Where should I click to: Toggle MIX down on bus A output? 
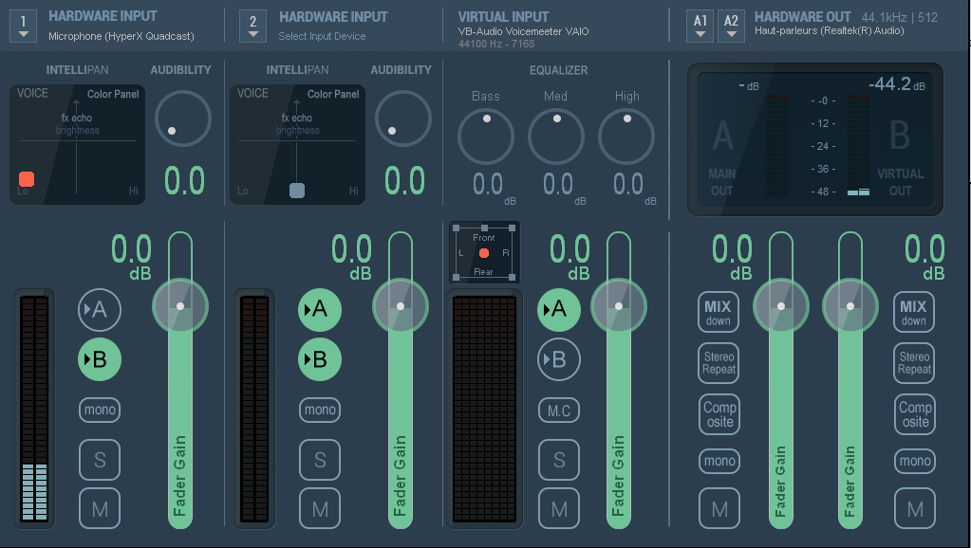point(719,312)
